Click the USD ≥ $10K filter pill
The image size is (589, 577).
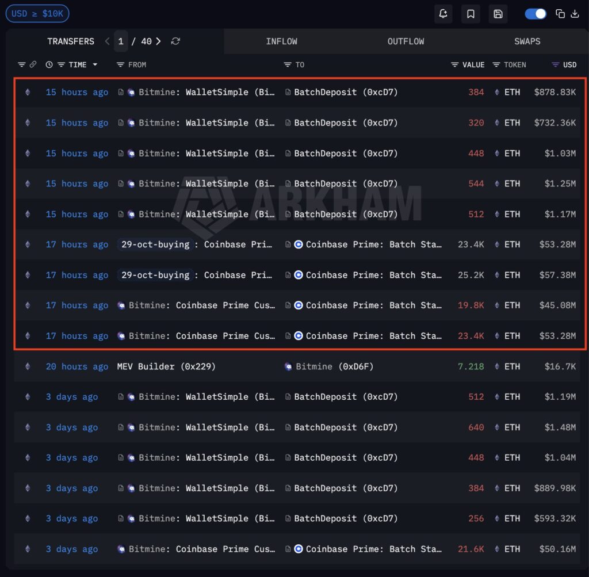37,13
